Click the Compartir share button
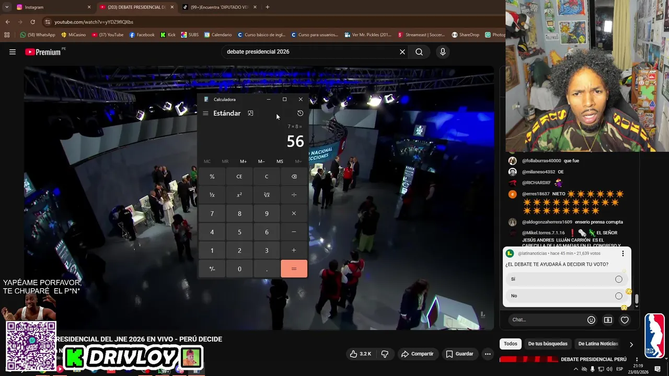This screenshot has width=669, height=376. pyautogui.click(x=417, y=354)
